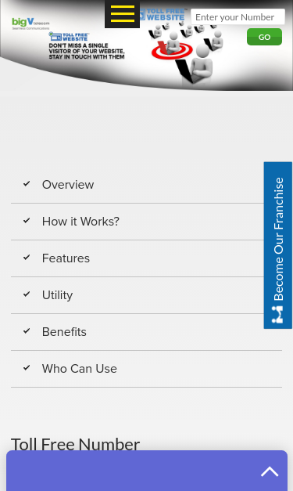Click the red target figure graphic

click(172, 49)
